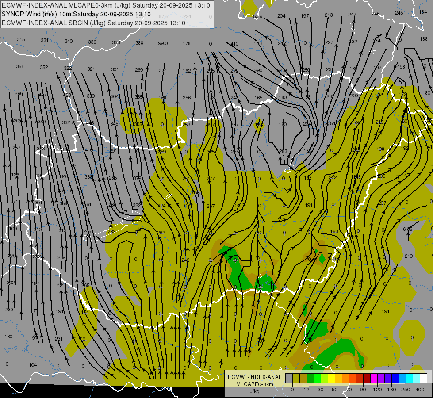Click the map value 53.9

click(x=258, y=16)
